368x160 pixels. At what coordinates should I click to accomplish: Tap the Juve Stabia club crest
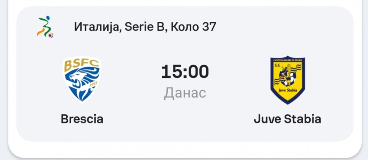(x=287, y=80)
